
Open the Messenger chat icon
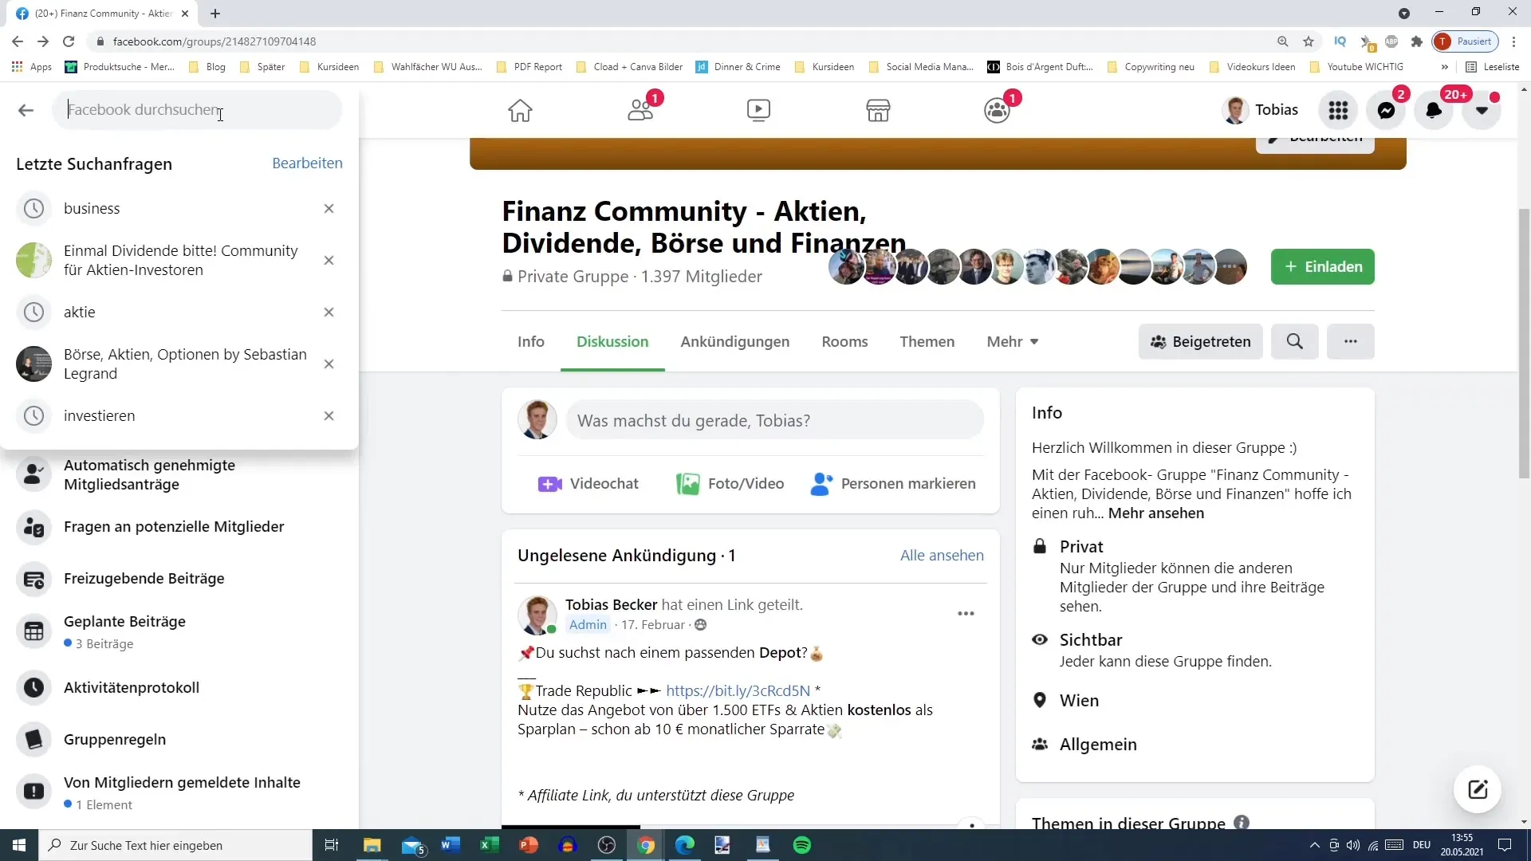tap(1386, 110)
